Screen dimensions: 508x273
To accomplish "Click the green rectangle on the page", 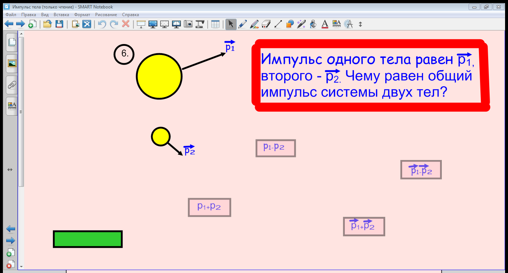I will pos(88,239).
